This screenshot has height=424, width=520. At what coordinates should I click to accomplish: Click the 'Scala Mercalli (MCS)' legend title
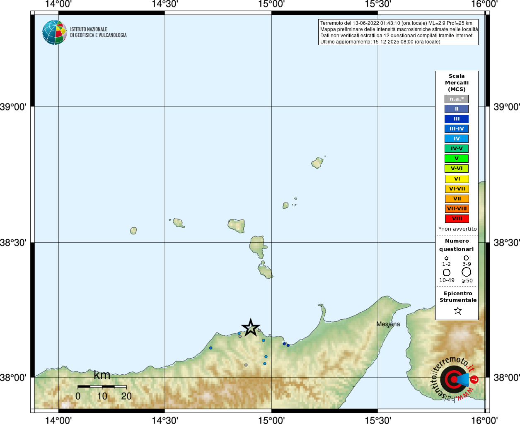pos(457,83)
